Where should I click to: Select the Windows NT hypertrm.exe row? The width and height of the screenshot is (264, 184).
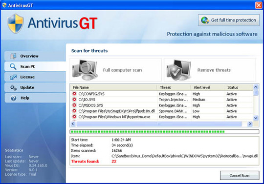(x=162, y=117)
